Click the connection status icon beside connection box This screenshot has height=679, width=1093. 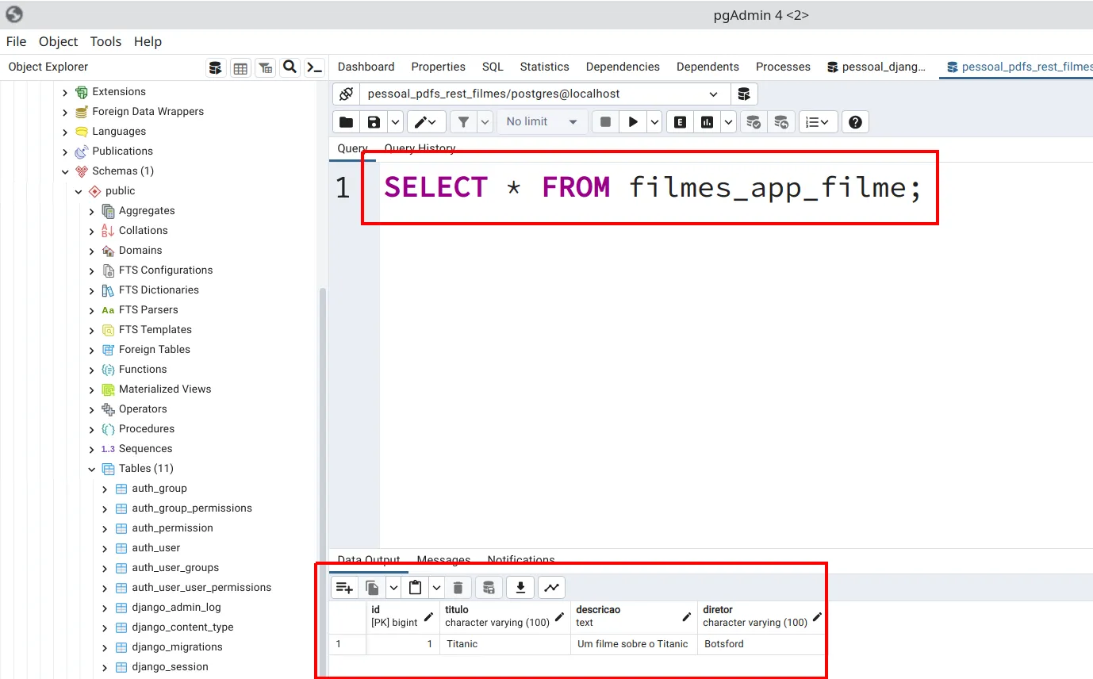tap(346, 94)
